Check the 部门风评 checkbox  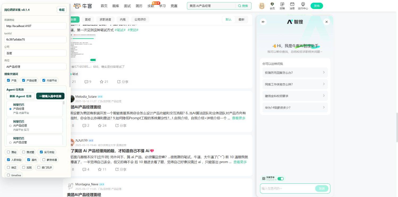click(39, 167)
